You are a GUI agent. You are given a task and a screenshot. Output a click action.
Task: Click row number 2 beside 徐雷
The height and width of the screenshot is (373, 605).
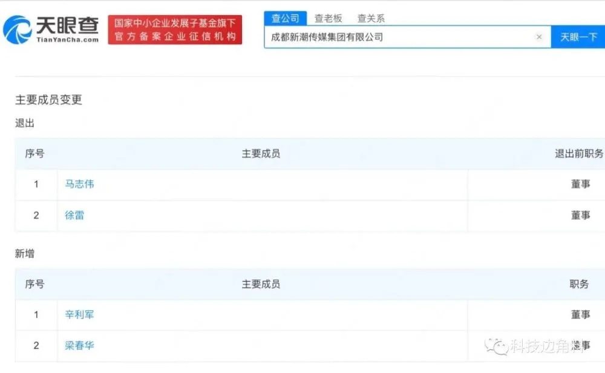pos(36,215)
